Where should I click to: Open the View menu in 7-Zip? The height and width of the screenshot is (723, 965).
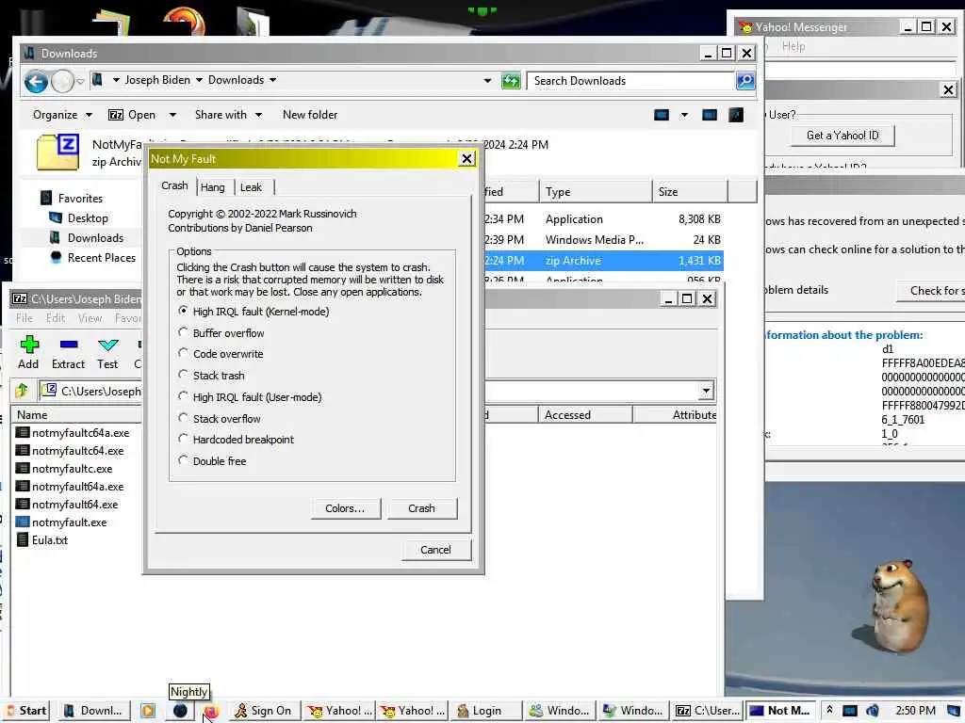(x=90, y=318)
